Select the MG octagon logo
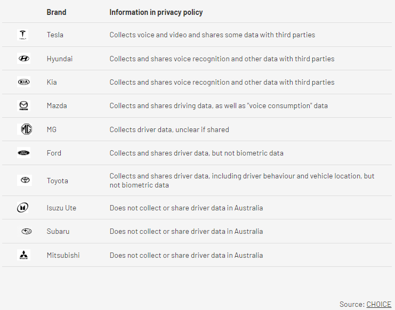The width and height of the screenshot is (395, 310). (26, 129)
